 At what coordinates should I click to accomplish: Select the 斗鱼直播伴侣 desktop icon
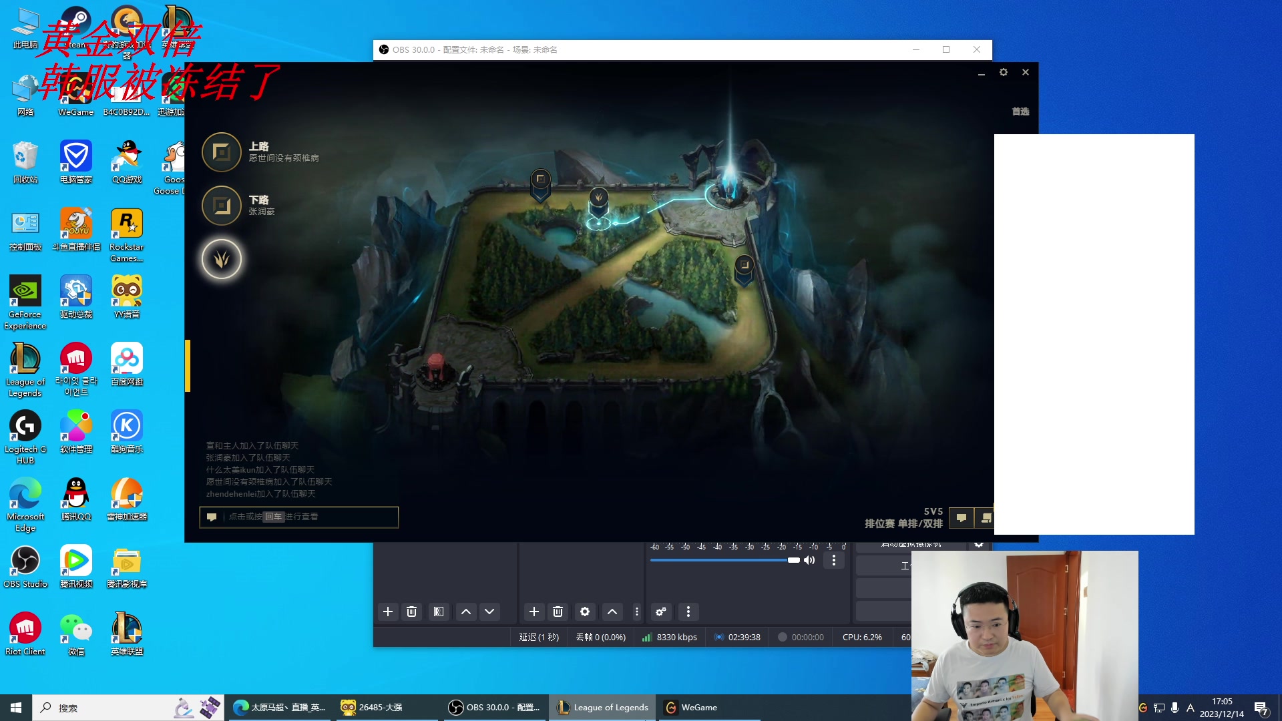(x=76, y=230)
